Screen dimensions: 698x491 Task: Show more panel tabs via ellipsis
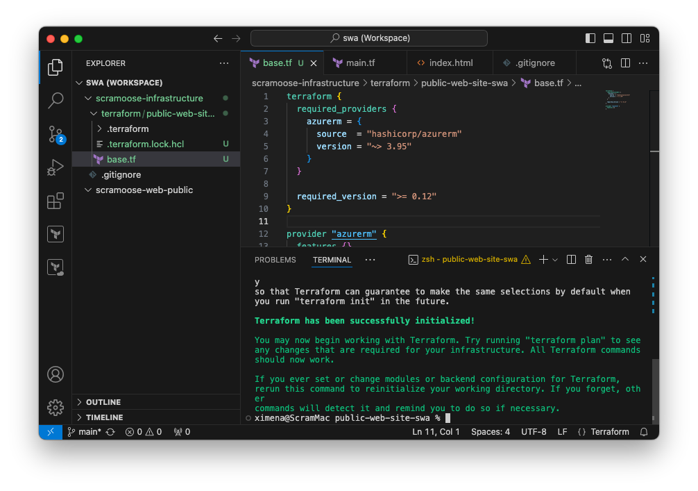[370, 260]
